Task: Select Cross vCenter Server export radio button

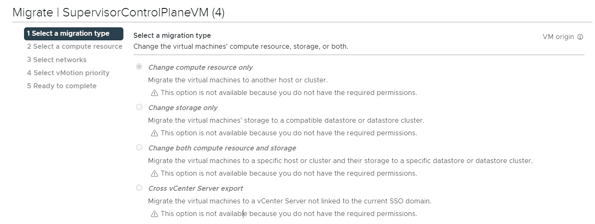Action: pyautogui.click(x=139, y=188)
